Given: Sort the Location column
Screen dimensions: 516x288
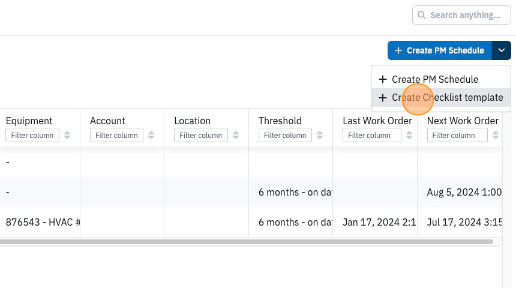Looking at the screenshot, I should point(236,135).
